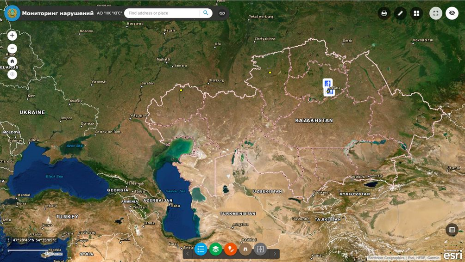
Task: Zoom out on the map
Action: [x=12, y=49]
